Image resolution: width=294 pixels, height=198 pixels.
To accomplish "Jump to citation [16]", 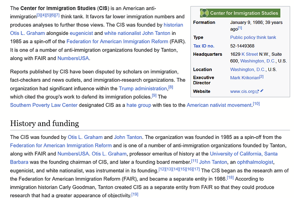I will [x=189, y=169].
